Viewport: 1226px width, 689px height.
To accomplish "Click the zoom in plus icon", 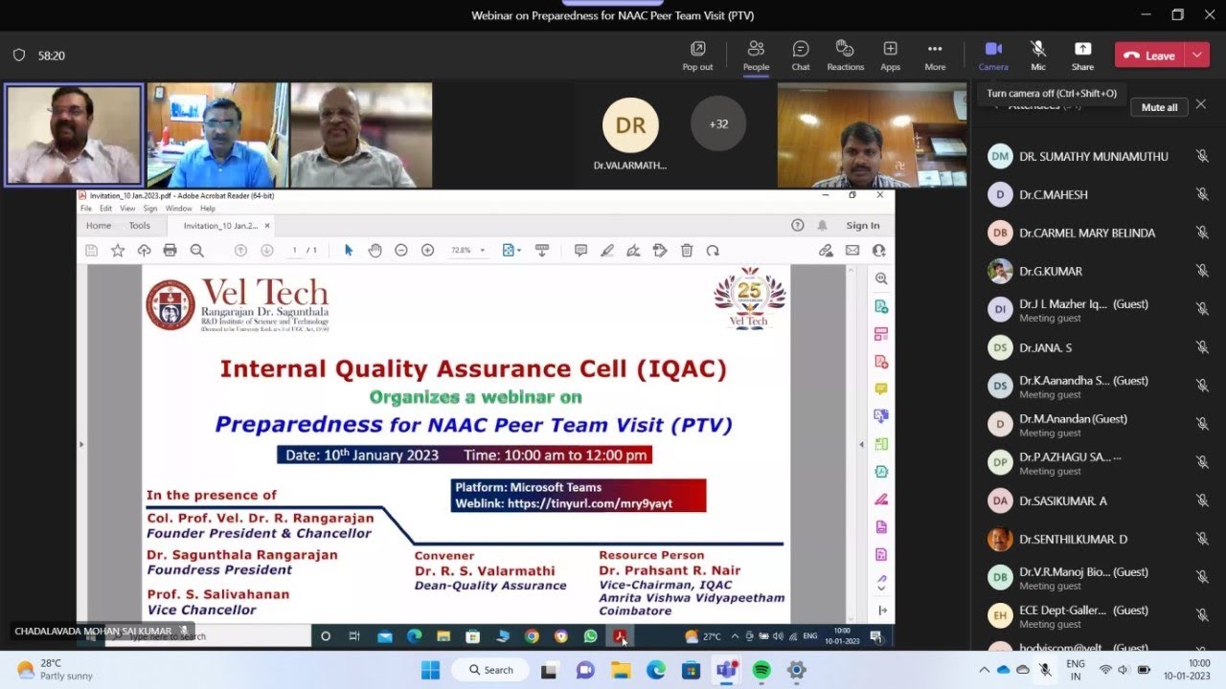I will tap(428, 250).
